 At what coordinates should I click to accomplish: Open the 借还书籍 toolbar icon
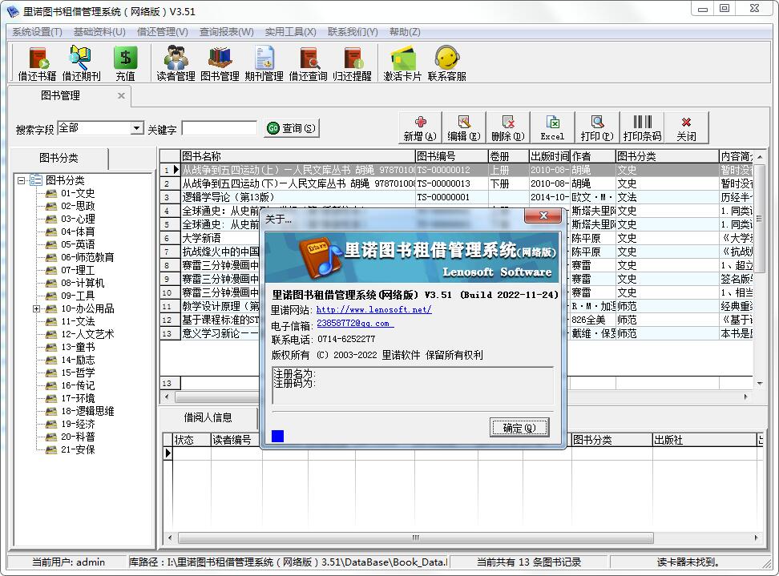point(37,63)
